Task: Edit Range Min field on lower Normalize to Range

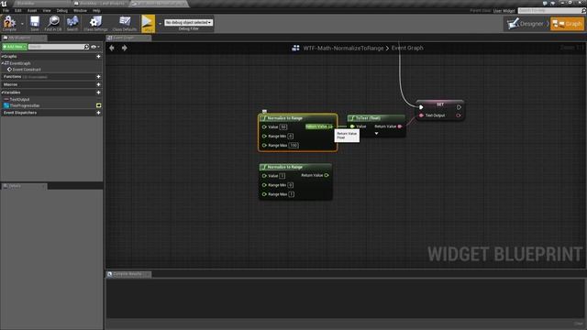Action: 290,185
